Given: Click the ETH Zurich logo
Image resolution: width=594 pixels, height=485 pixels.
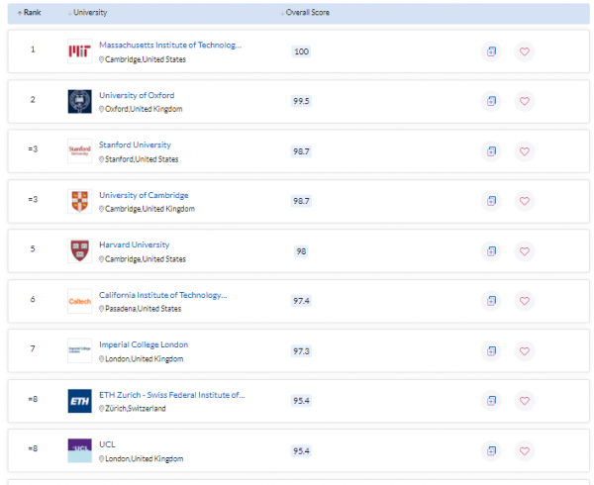Looking at the screenshot, I should 79,401.
